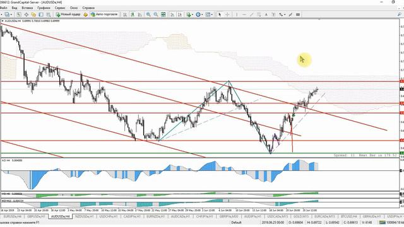Switch to BTCUSD,H4 chart tab

(x=349, y=217)
